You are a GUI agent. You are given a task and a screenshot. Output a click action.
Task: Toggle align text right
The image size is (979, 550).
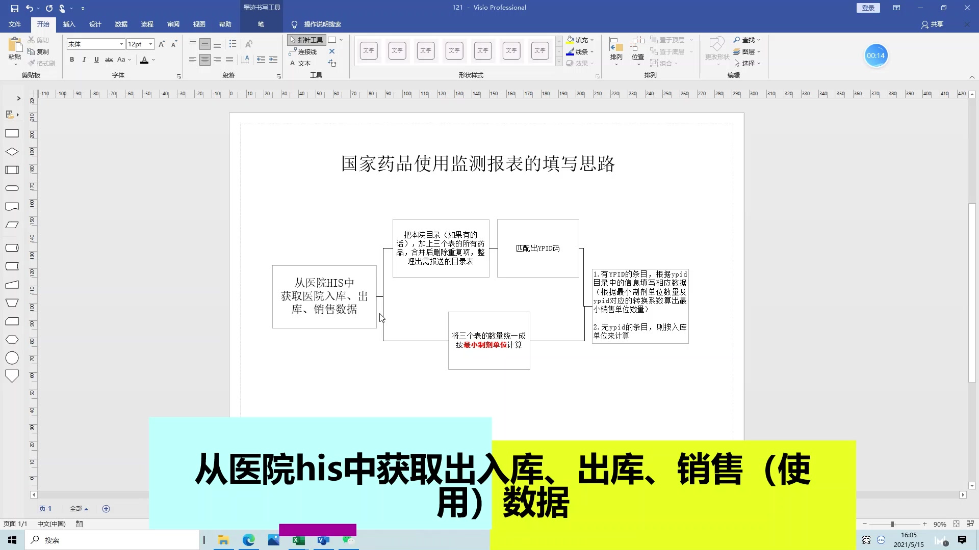[x=217, y=60]
